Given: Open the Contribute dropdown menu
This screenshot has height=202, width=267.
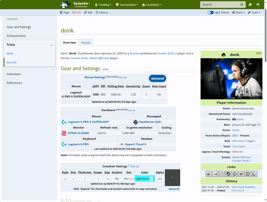Looking at the screenshot, I should [151, 5].
